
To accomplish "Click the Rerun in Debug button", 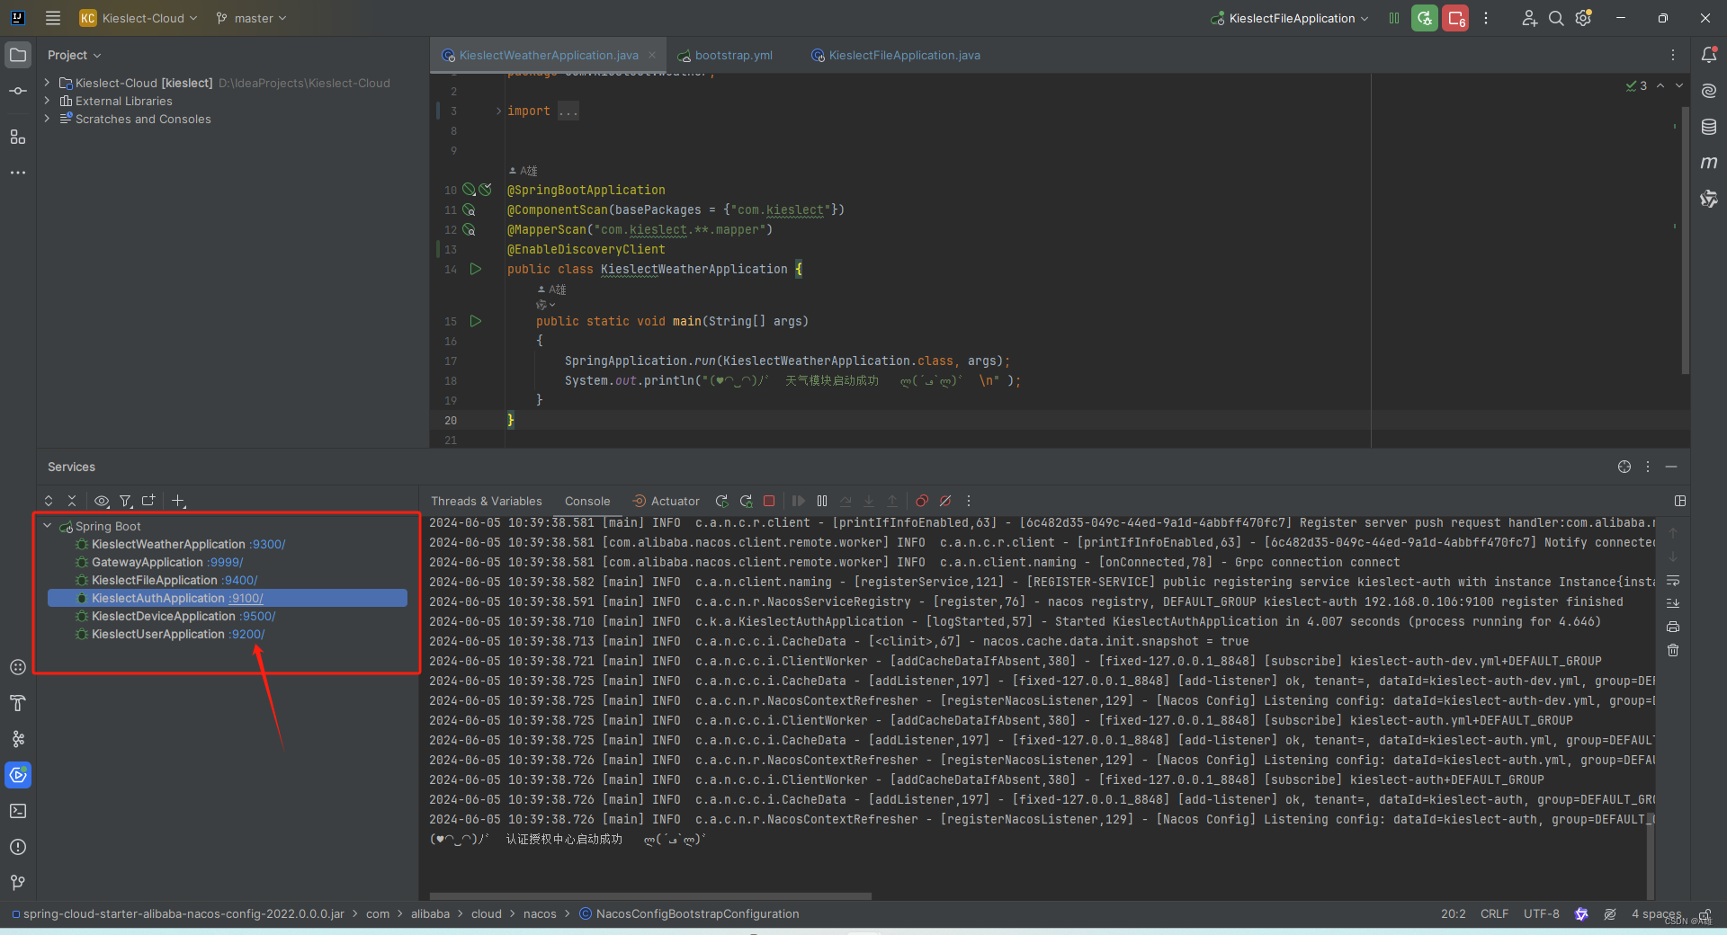I will (x=1425, y=18).
